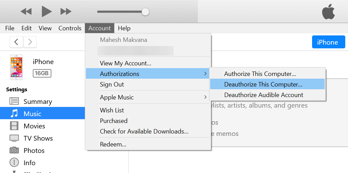Click the iPhone device thumbnail

16,67
